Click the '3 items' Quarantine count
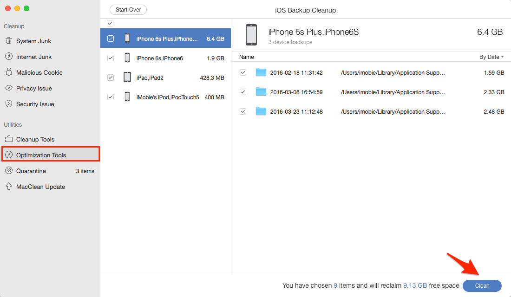Image resolution: width=511 pixels, height=297 pixels. tap(85, 171)
